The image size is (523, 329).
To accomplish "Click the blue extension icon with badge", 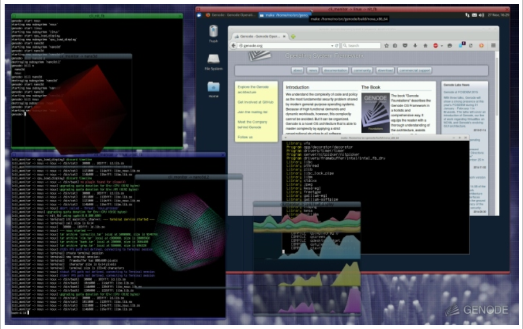I will [x=462, y=46].
